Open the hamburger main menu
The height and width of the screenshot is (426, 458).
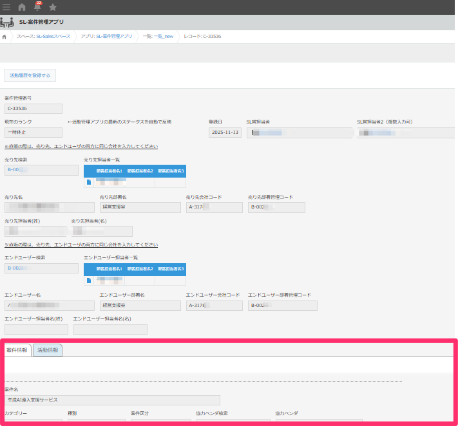6,7
